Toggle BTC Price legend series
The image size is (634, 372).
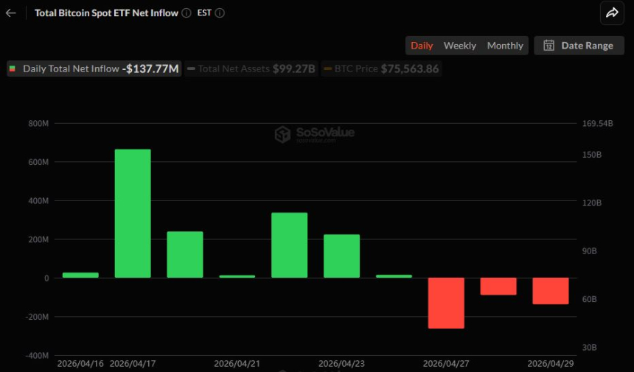pos(381,69)
